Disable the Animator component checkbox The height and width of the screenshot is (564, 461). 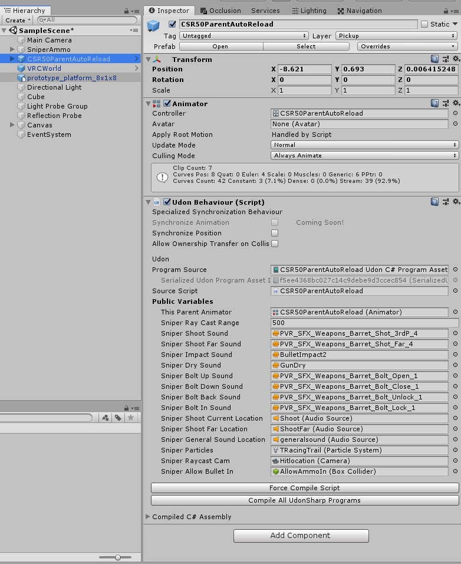coord(167,103)
